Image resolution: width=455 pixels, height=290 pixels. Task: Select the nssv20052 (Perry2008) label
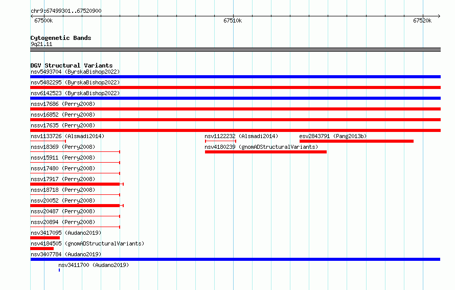coord(63,200)
